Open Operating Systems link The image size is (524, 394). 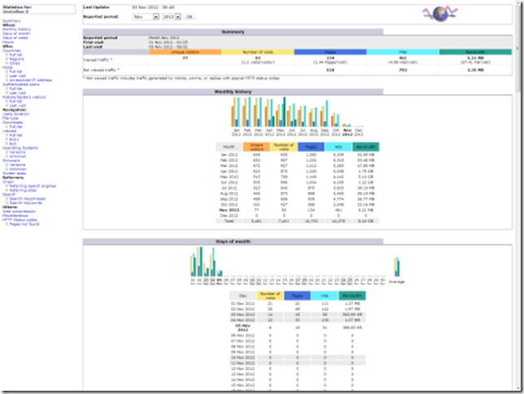click(x=20, y=148)
